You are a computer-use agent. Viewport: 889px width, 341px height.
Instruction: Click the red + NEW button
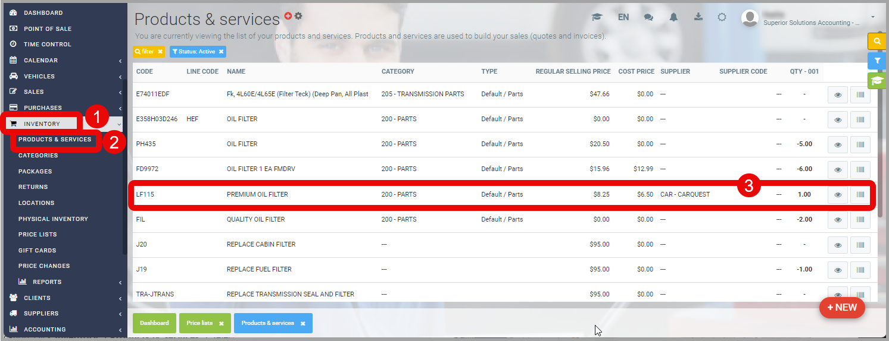coord(842,308)
